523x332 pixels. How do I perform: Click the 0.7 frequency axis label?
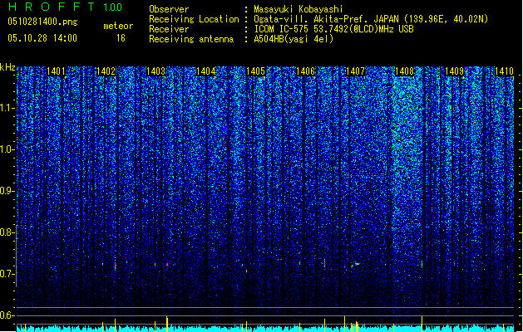pos(7,274)
